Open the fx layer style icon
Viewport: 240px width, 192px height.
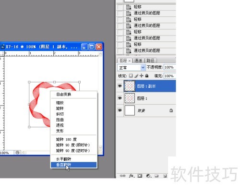(132, 176)
